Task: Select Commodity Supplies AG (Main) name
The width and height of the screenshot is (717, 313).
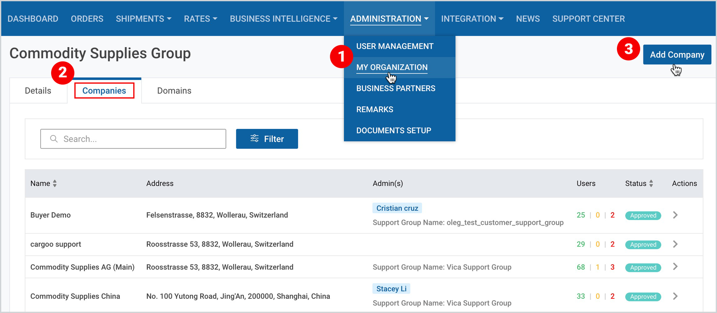Action: (x=82, y=267)
